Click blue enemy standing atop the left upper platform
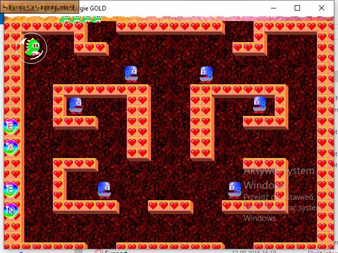 (x=131, y=74)
